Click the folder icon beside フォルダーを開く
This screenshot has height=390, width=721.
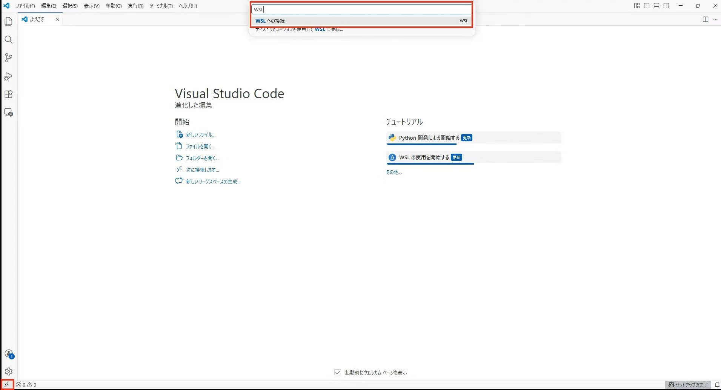[x=179, y=158]
